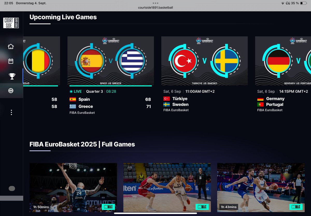Click the Türkiye flag icon

click(167, 98)
